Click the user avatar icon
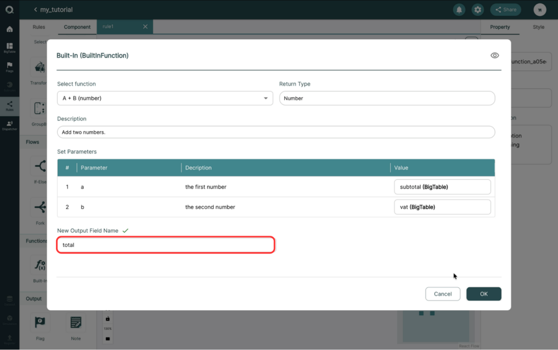 click(540, 10)
